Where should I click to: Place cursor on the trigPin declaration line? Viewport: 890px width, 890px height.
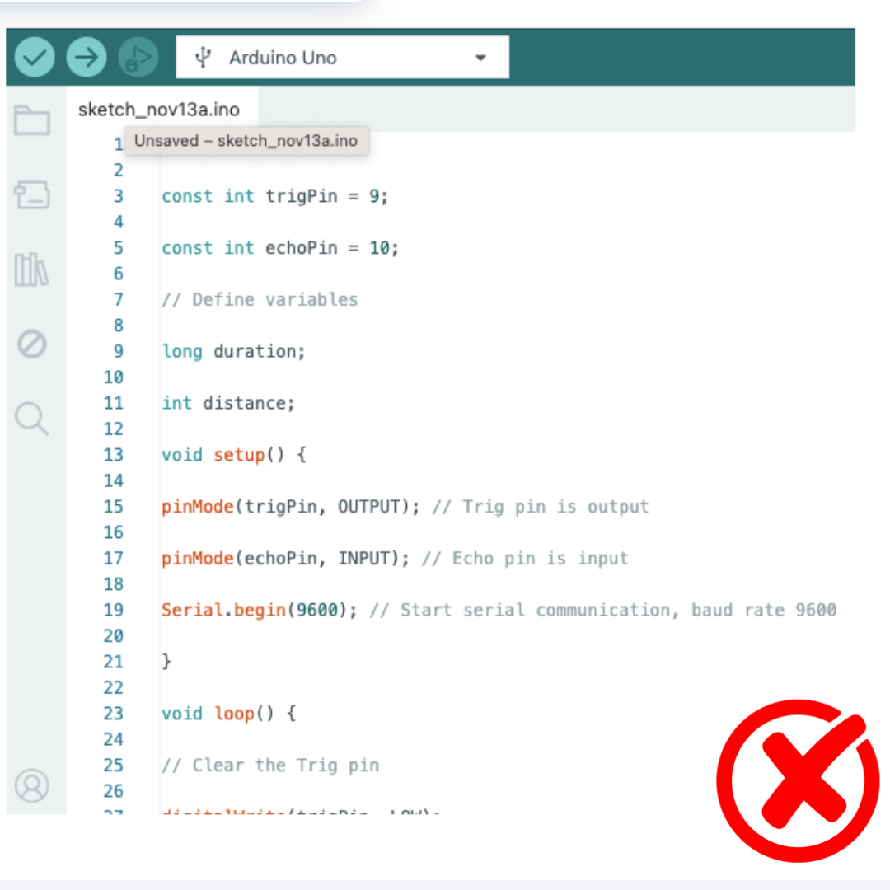[x=274, y=197]
